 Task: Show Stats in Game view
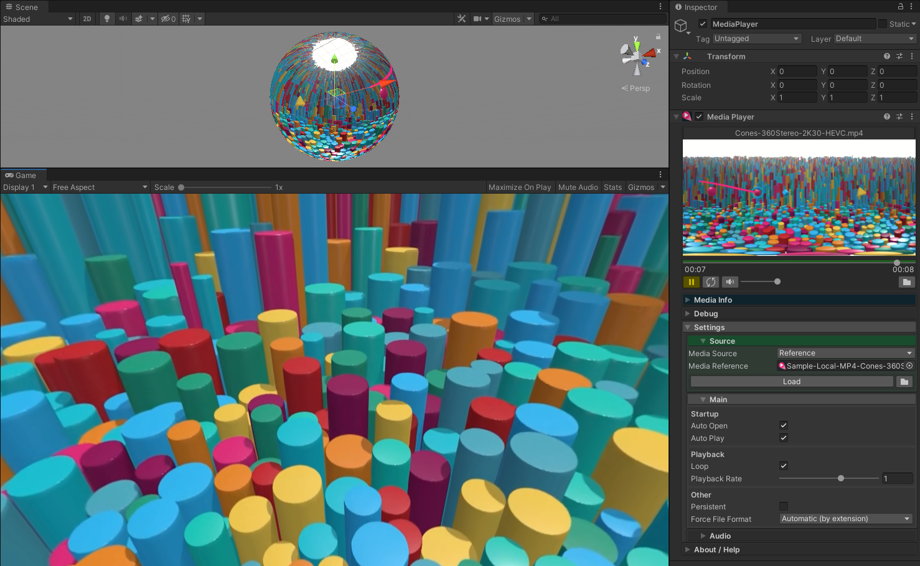(613, 187)
